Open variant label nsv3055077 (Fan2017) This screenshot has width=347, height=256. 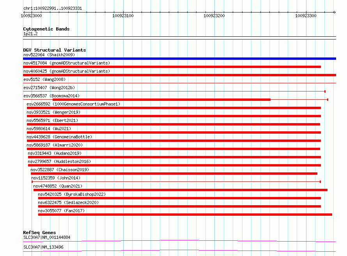[x=61, y=211]
